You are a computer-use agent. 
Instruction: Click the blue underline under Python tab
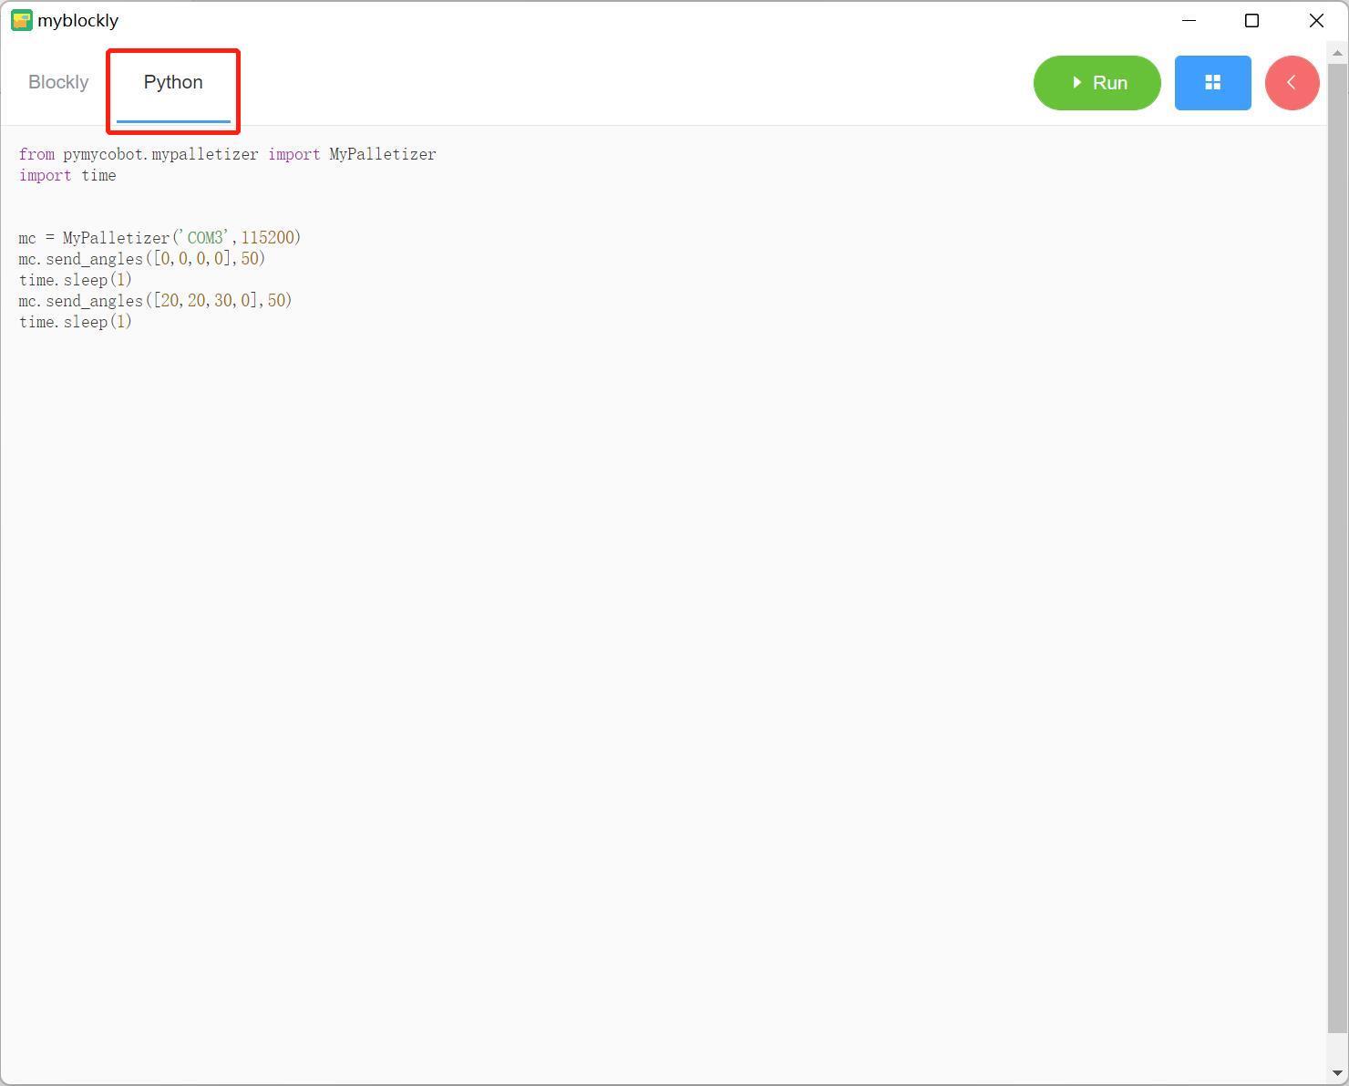click(172, 119)
